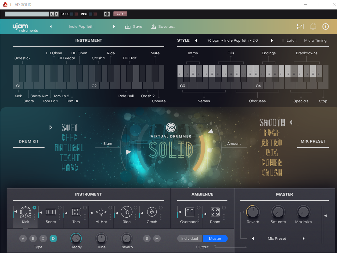Select the Ride cymbal channel icon

[127, 212]
